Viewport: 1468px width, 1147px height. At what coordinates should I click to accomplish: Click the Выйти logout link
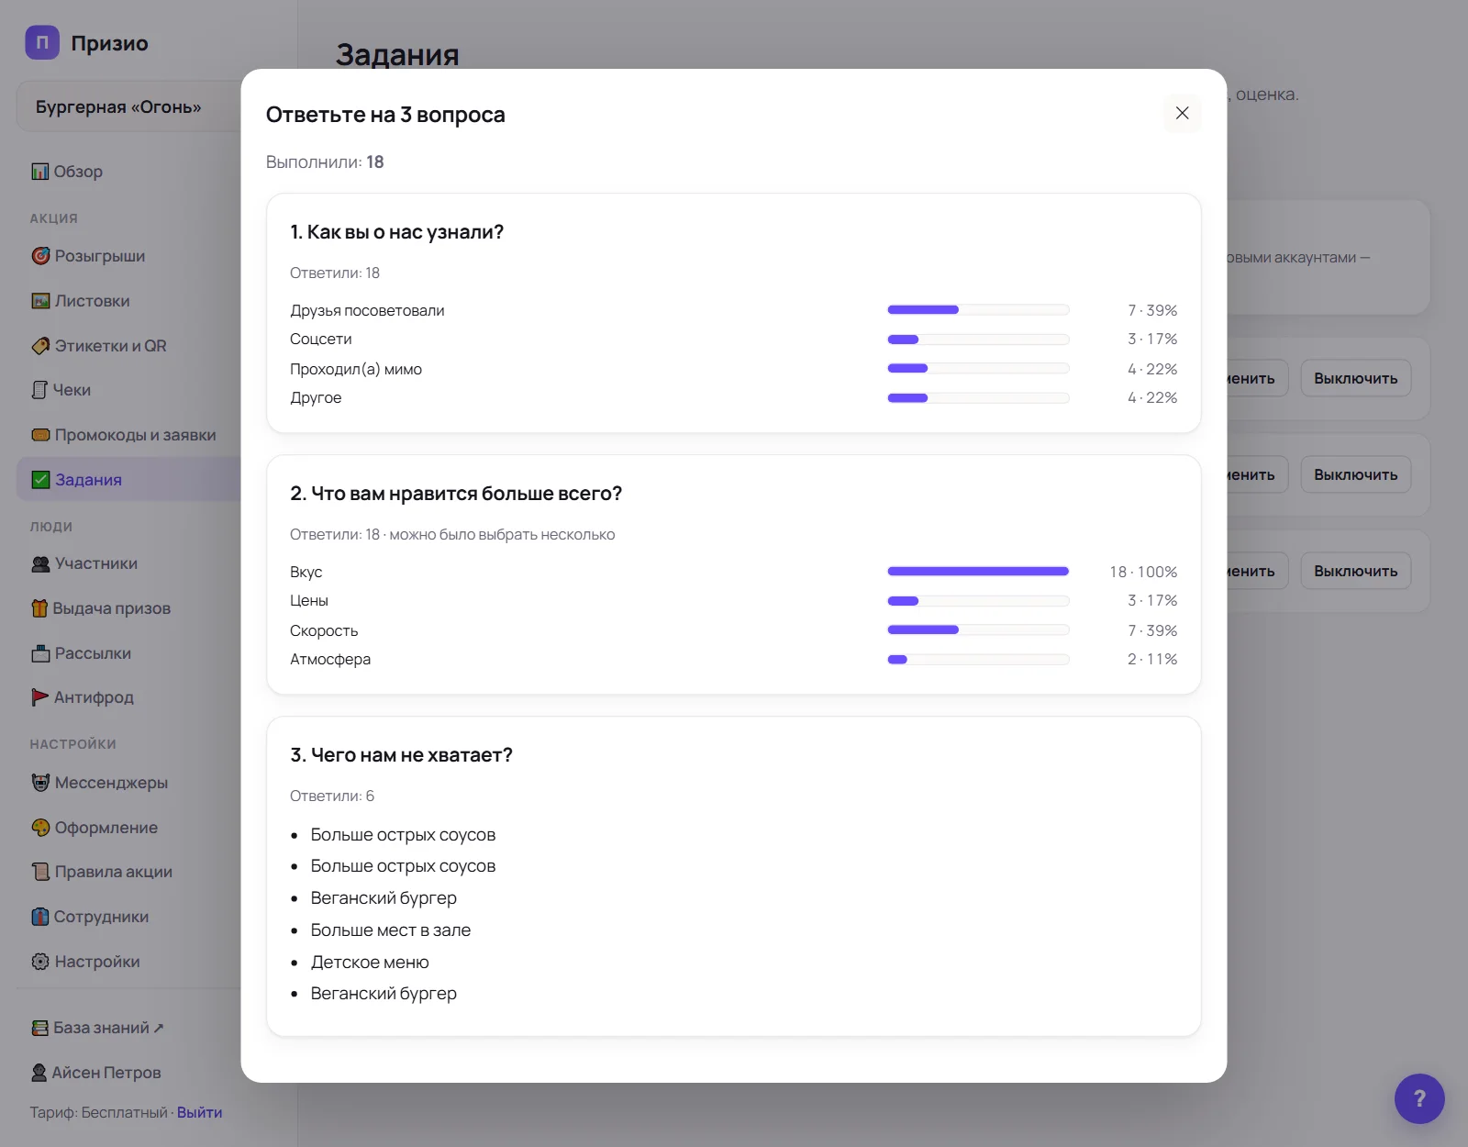coord(200,1112)
